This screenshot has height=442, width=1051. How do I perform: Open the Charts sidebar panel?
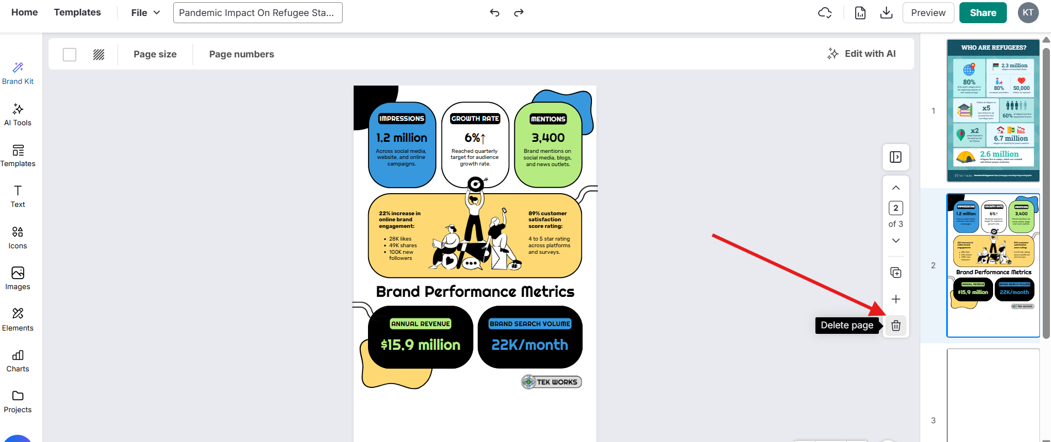(18, 361)
